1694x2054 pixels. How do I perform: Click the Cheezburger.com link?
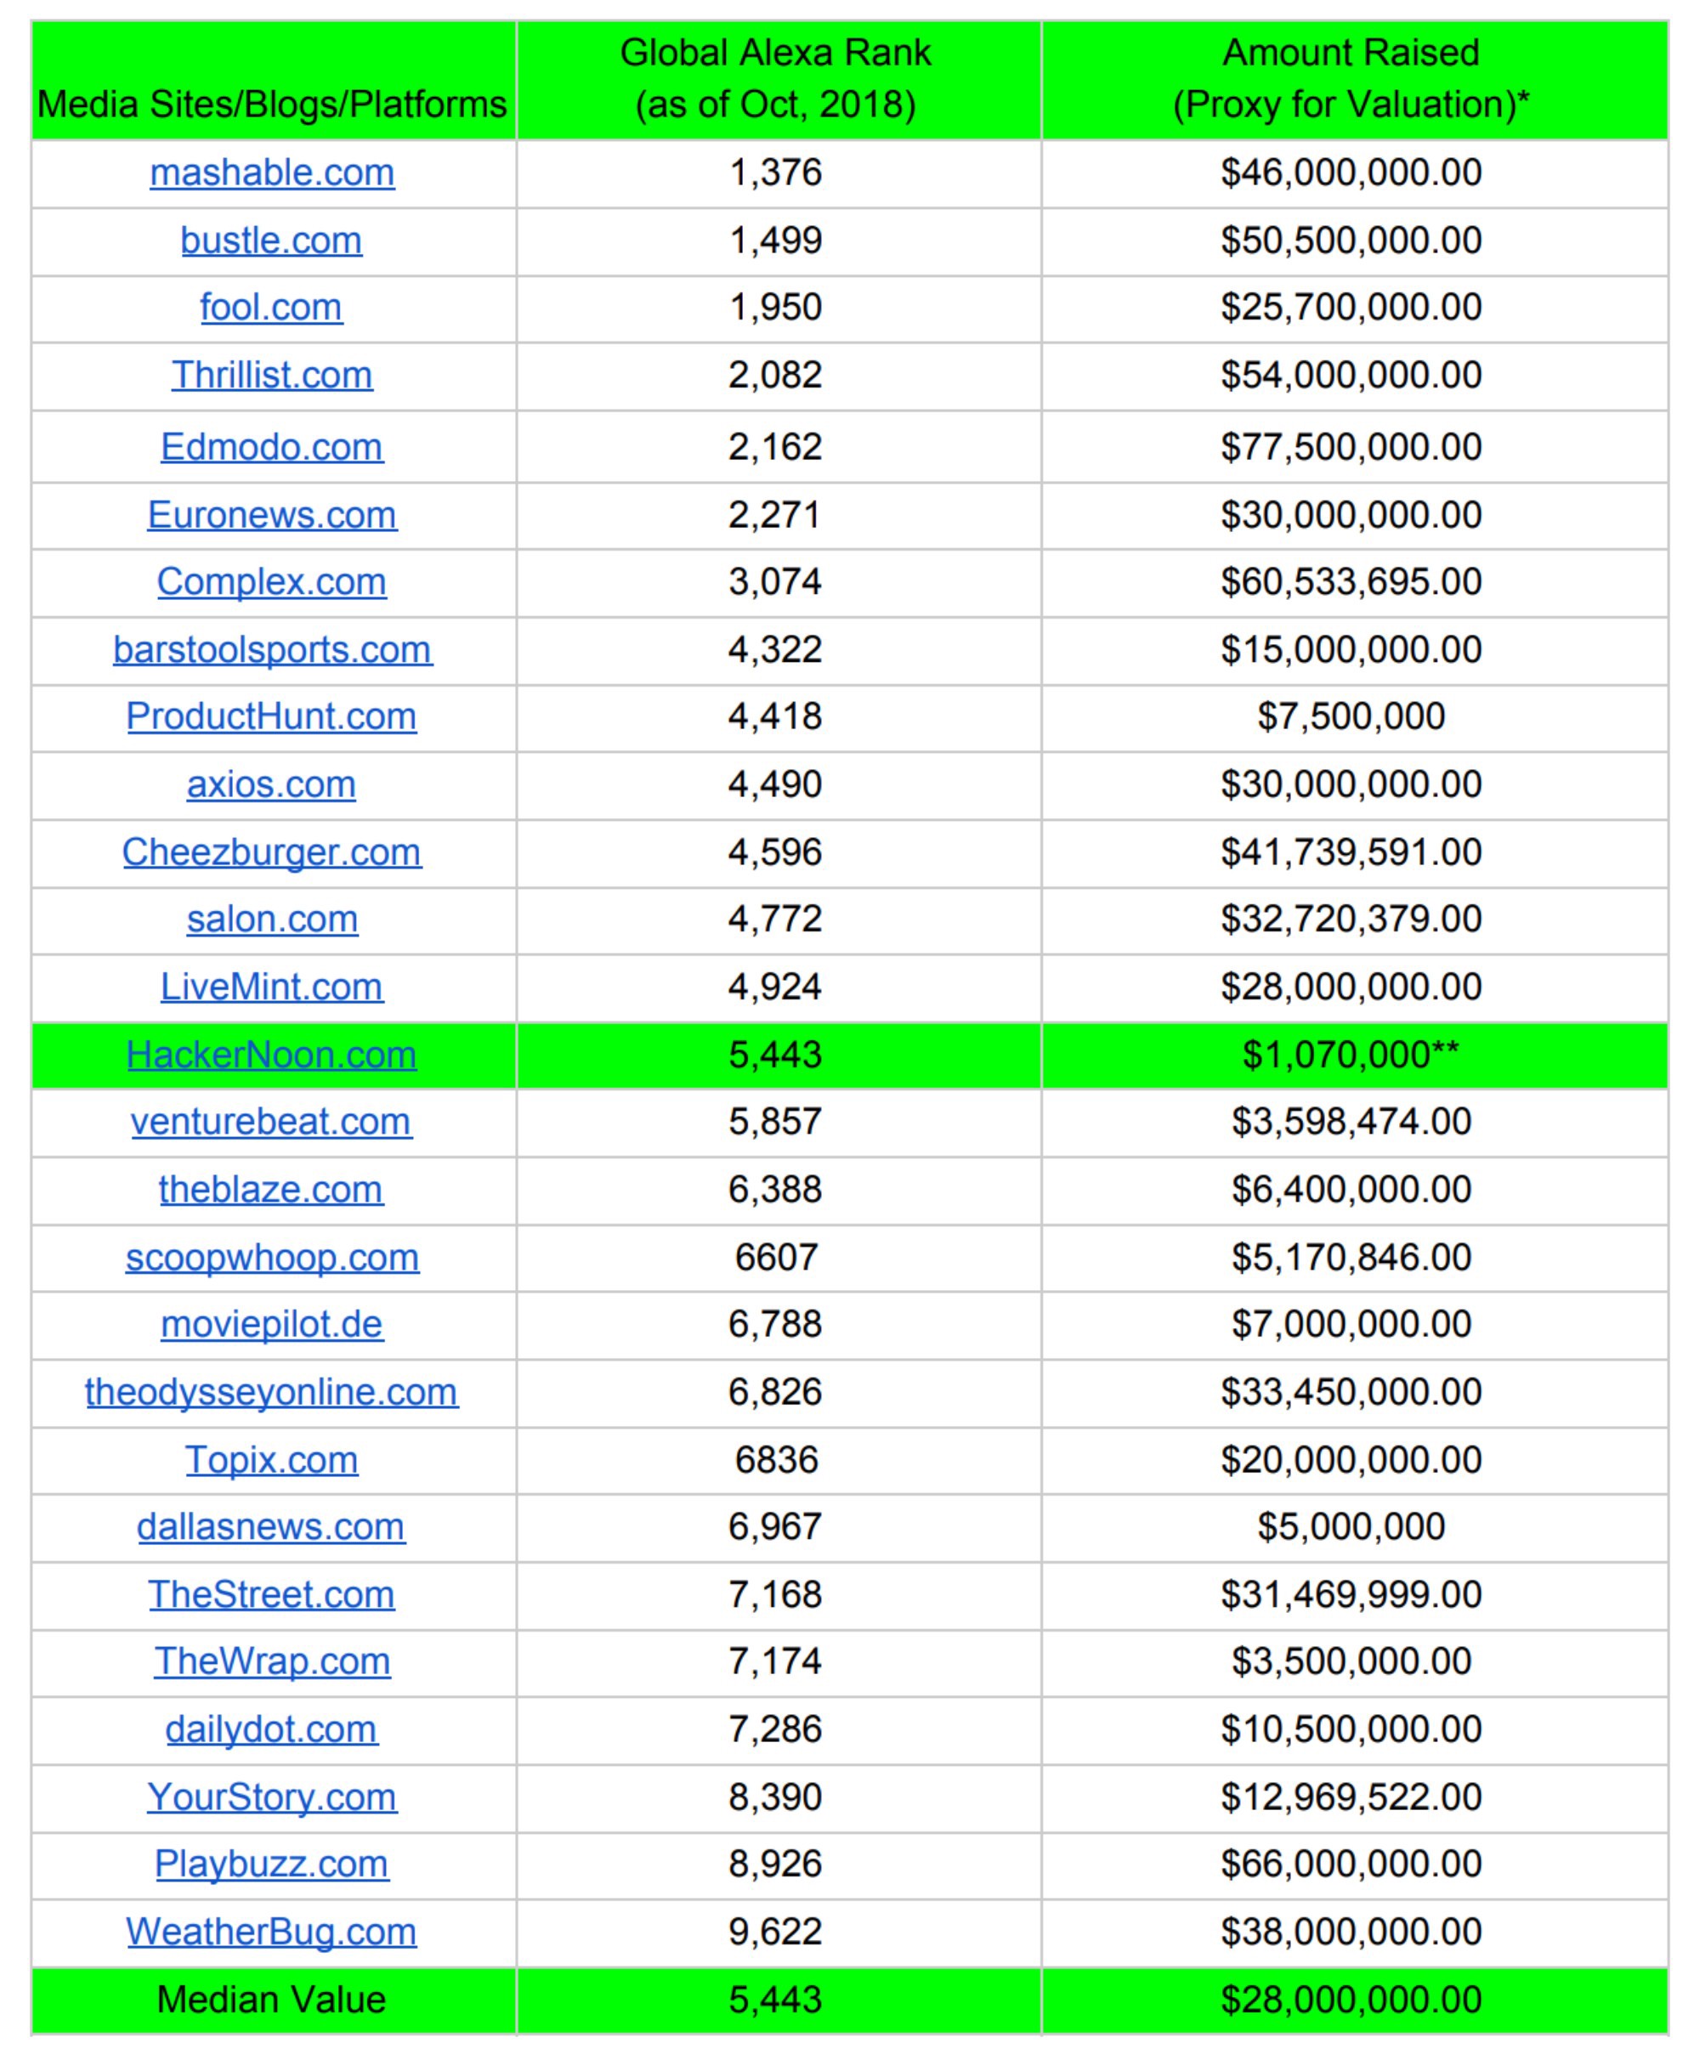[x=271, y=852]
